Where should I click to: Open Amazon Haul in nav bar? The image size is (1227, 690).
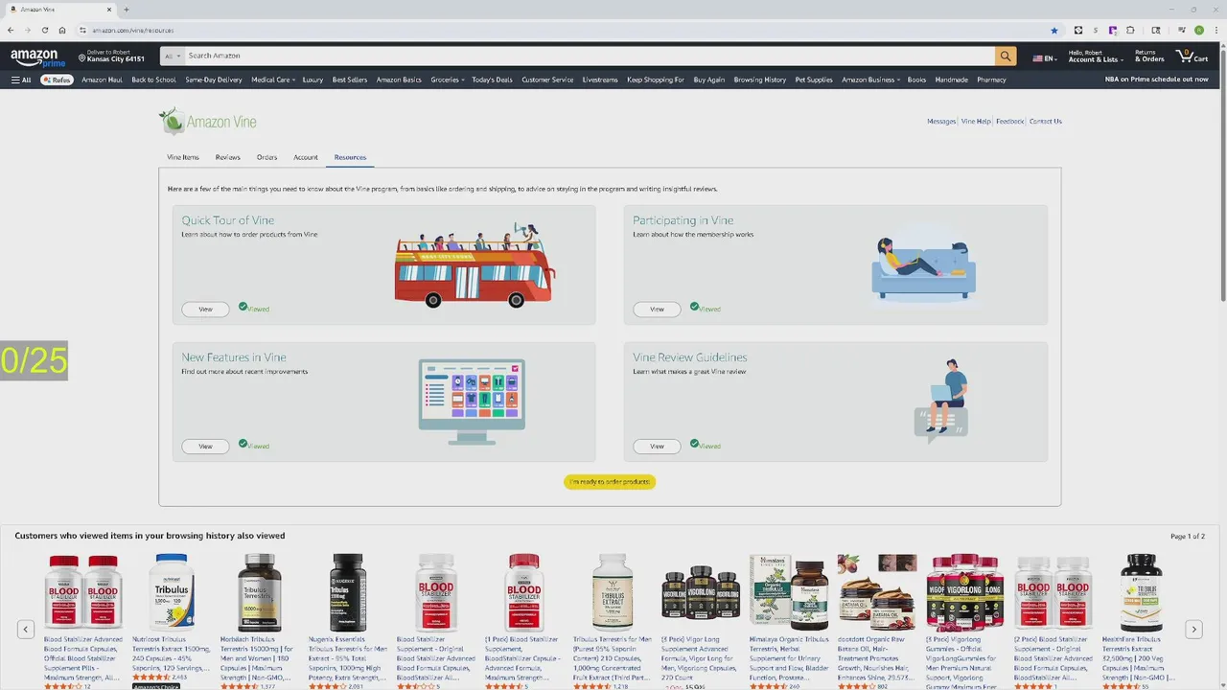[x=102, y=80]
